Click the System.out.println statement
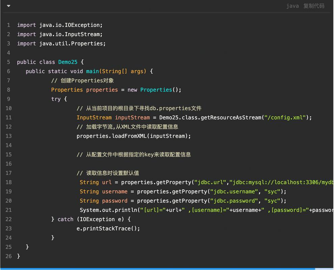This screenshot has width=334, height=270. coord(108,210)
